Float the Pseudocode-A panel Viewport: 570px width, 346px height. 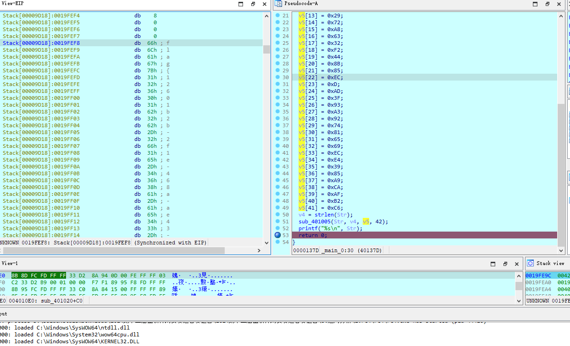pyautogui.click(x=548, y=4)
